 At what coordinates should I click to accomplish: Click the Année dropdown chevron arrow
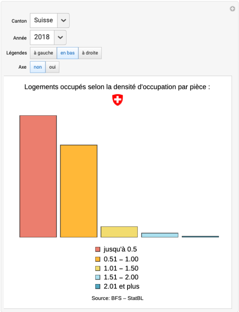[x=60, y=37]
